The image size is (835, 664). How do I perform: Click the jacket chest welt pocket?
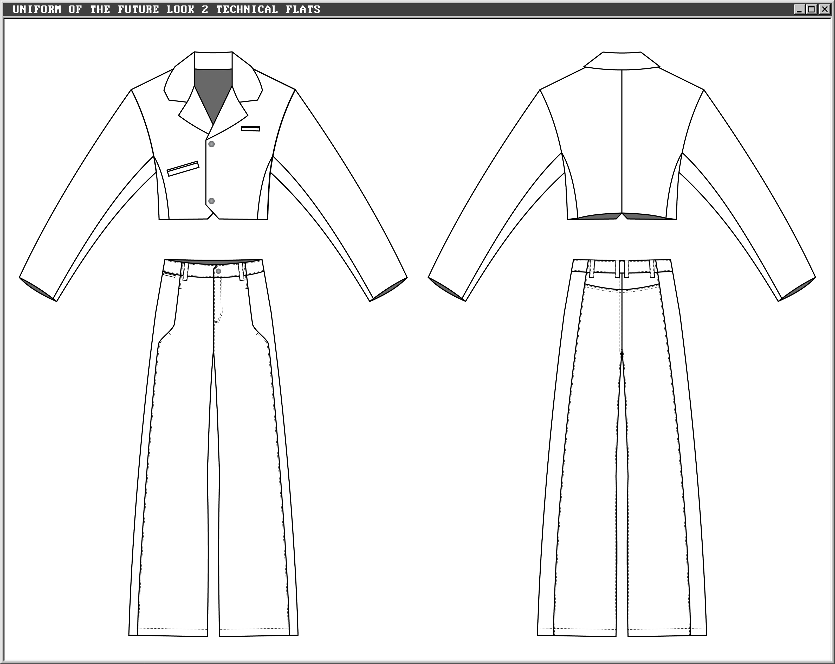tap(250, 129)
